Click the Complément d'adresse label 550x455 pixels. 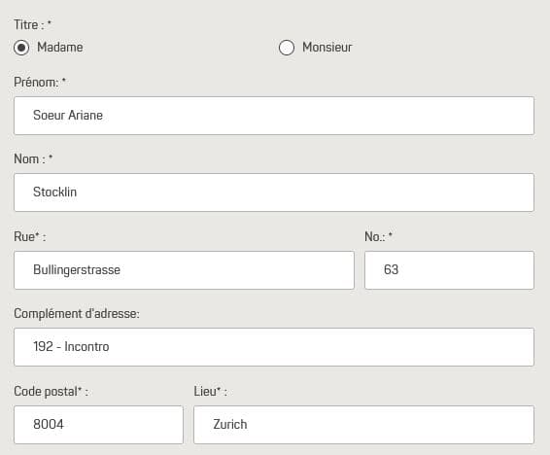[77, 314]
